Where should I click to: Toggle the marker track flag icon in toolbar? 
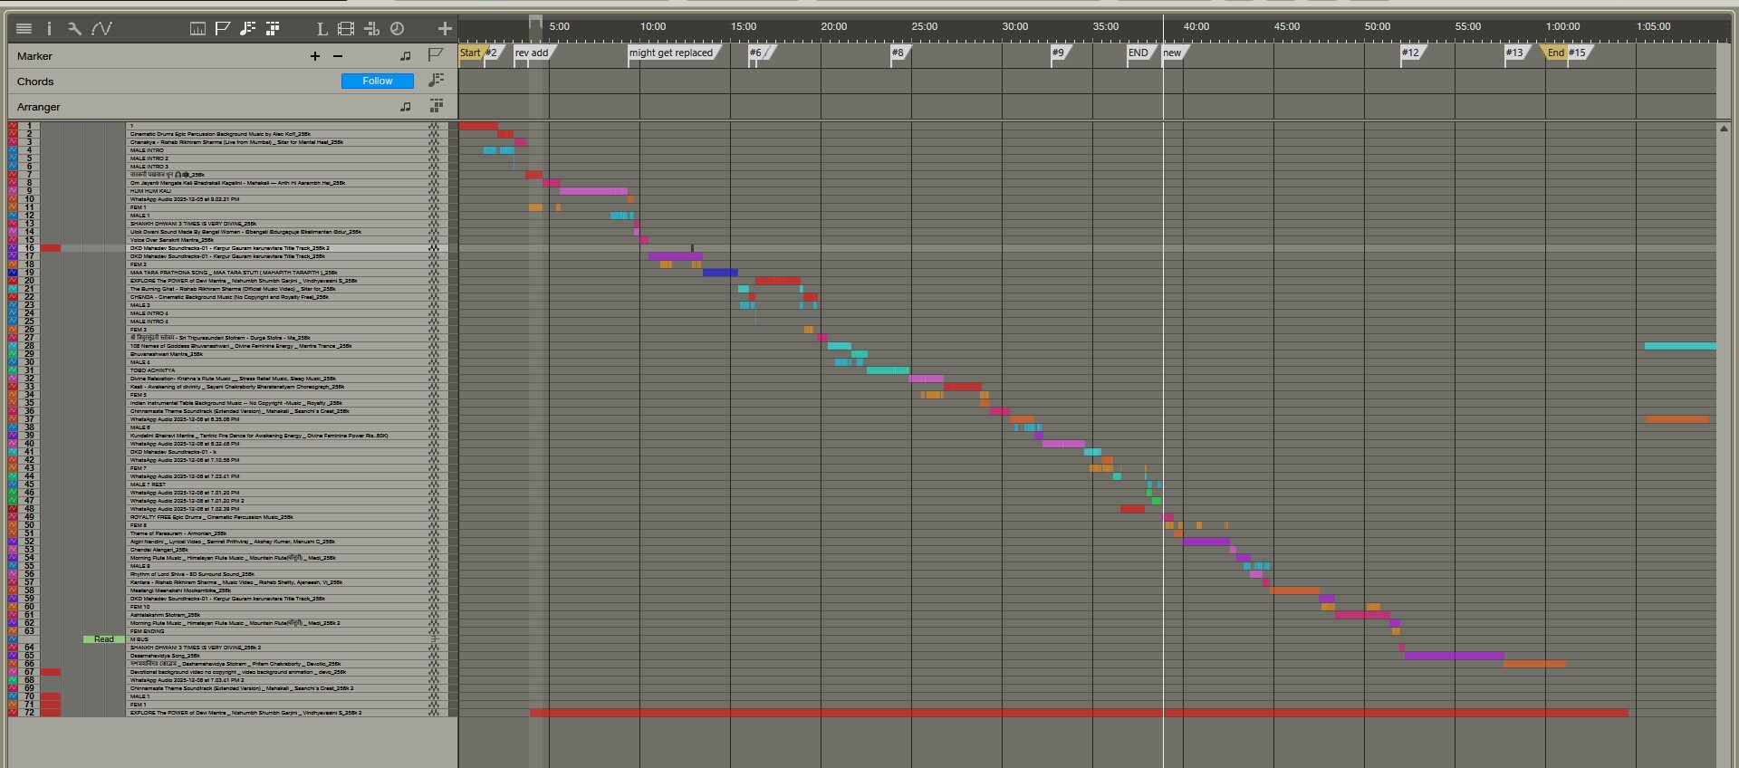click(x=223, y=29)
